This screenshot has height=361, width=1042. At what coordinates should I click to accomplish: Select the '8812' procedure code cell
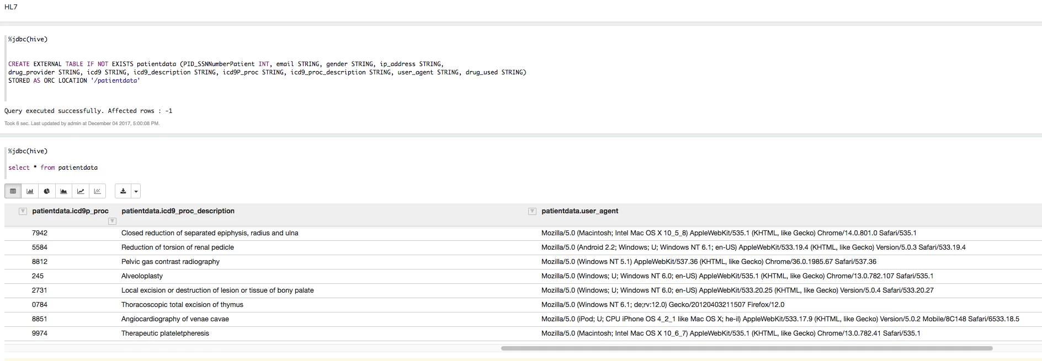click(x=40, y=262)
